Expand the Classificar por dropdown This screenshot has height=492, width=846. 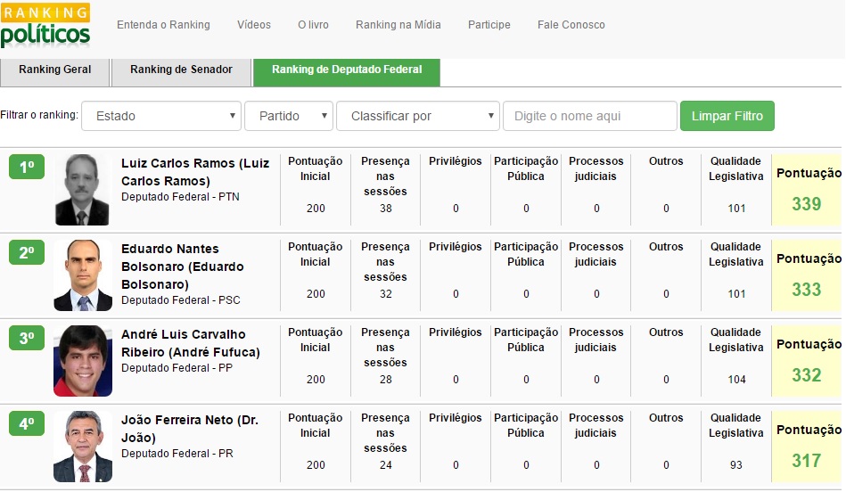[417, 116]
